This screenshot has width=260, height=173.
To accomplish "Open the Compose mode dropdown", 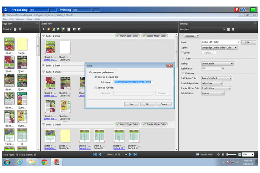I will [x=191, y=36].
